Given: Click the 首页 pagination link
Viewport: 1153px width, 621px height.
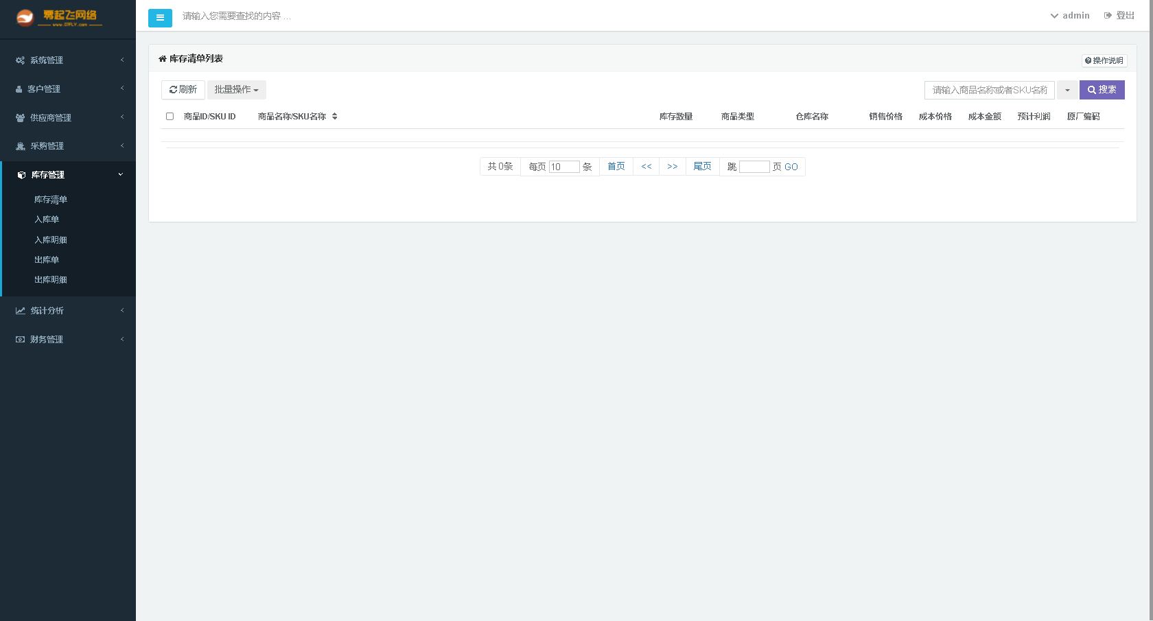Looking at the screenshot, I should pyautogui.click(x=616, y=167).
